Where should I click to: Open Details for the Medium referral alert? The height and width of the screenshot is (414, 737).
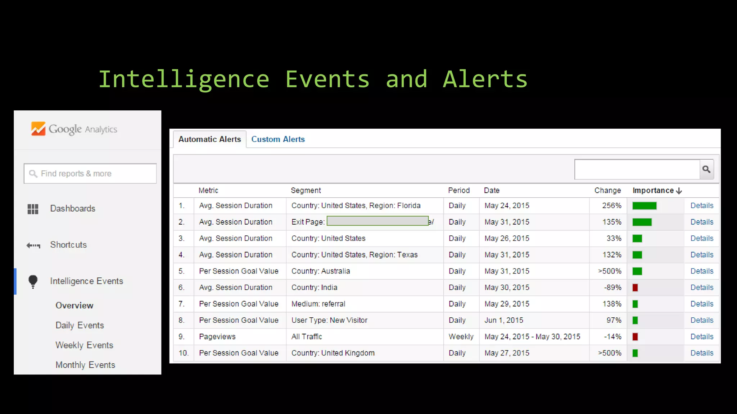coord(702,304)
